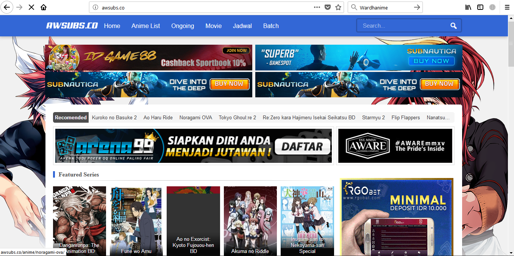Click the AWSUBS.CO logo
This screenshot has height=256, width=514.
coord(72,26)
